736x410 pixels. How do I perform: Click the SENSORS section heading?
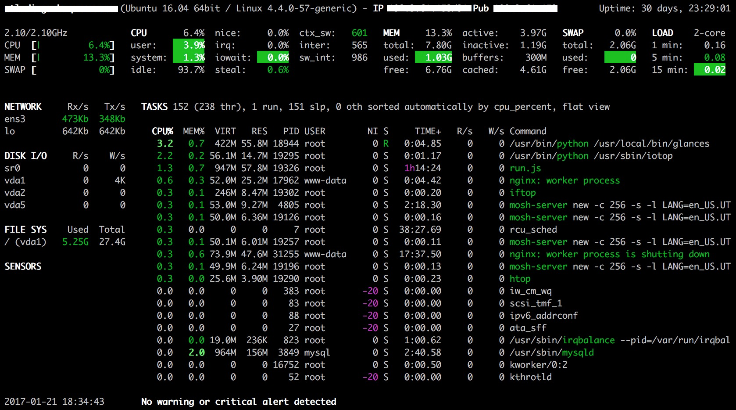pyautogui.click(x=23, y=266)
